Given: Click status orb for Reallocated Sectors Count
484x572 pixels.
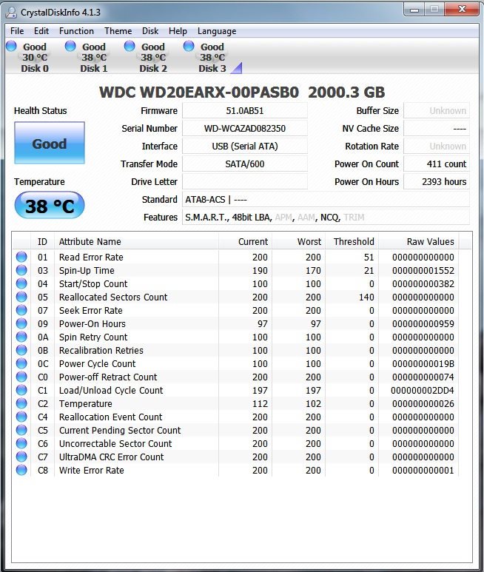Looking at the screenshot, I should (x=21, y=297).
